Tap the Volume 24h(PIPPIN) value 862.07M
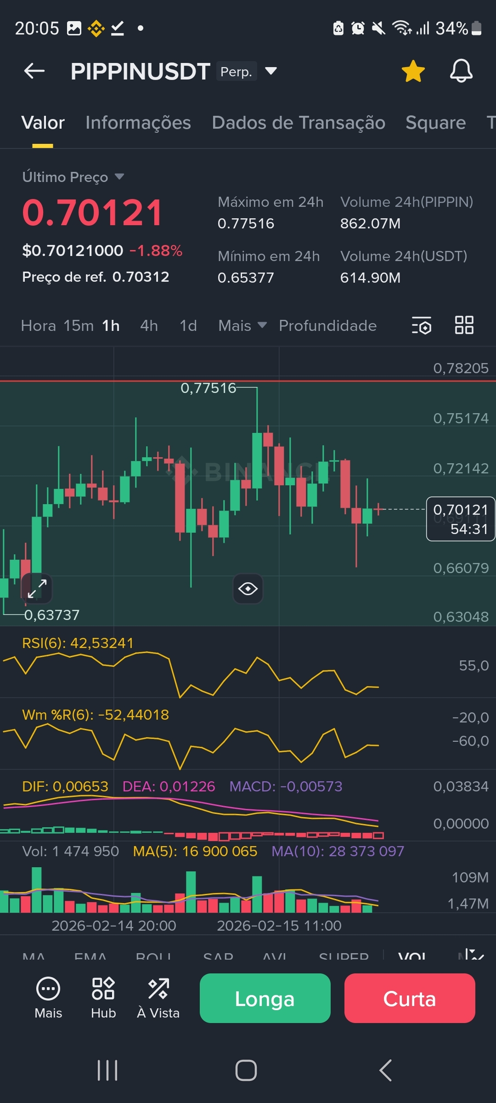Image resolution: width=496 pixels, height=1103 pixels. [x=370, y=223]
